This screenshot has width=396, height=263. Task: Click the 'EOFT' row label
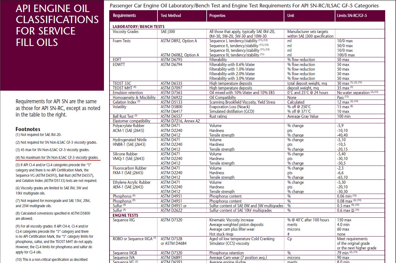(118, 60)
